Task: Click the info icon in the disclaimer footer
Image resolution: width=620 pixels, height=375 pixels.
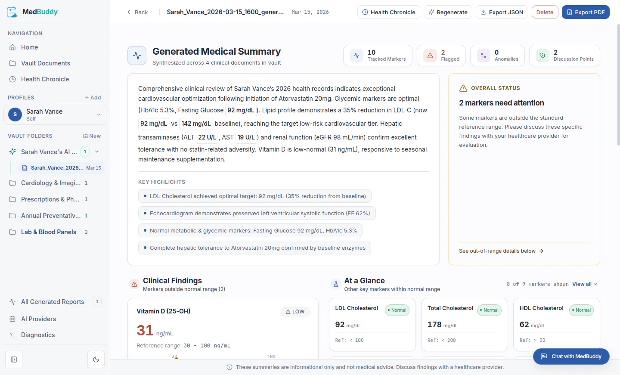Action: pos(229,367)
